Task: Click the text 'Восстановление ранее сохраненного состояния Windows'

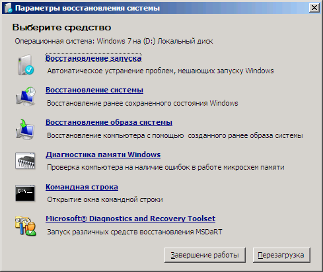Action: click(143, 103)
